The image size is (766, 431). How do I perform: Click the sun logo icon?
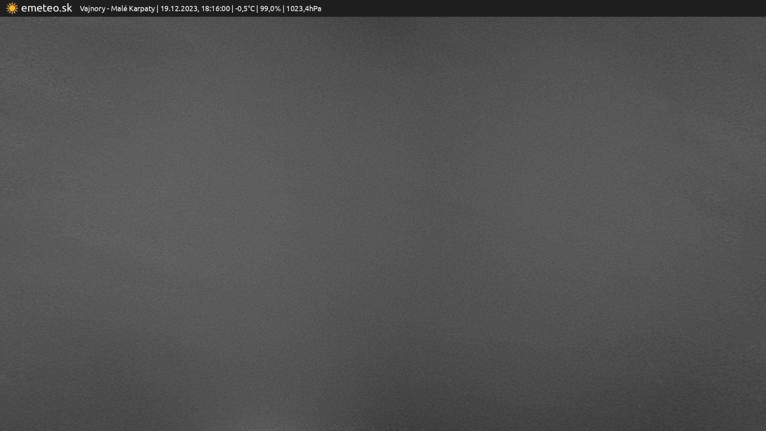tap(12, 8)
